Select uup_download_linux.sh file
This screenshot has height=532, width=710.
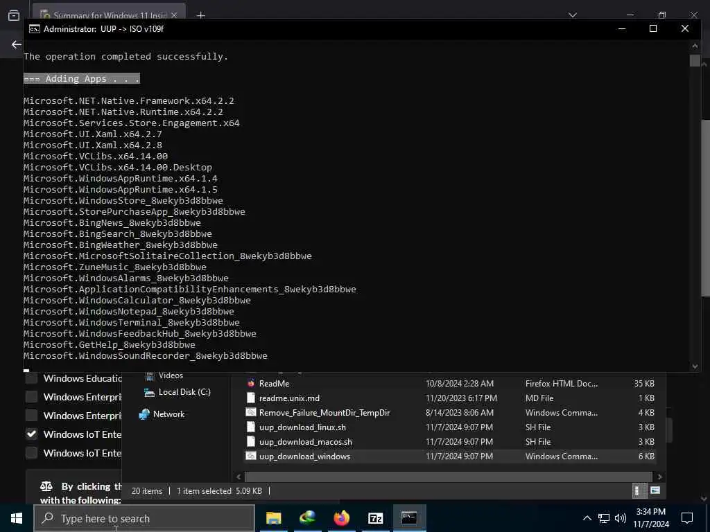302,427
